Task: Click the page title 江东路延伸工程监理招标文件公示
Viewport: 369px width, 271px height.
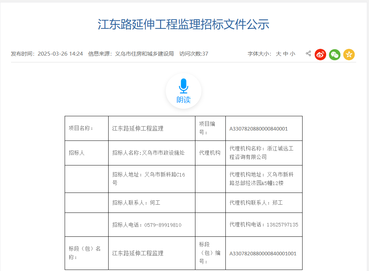Action: pyautogui.click(x=184, y=24)
